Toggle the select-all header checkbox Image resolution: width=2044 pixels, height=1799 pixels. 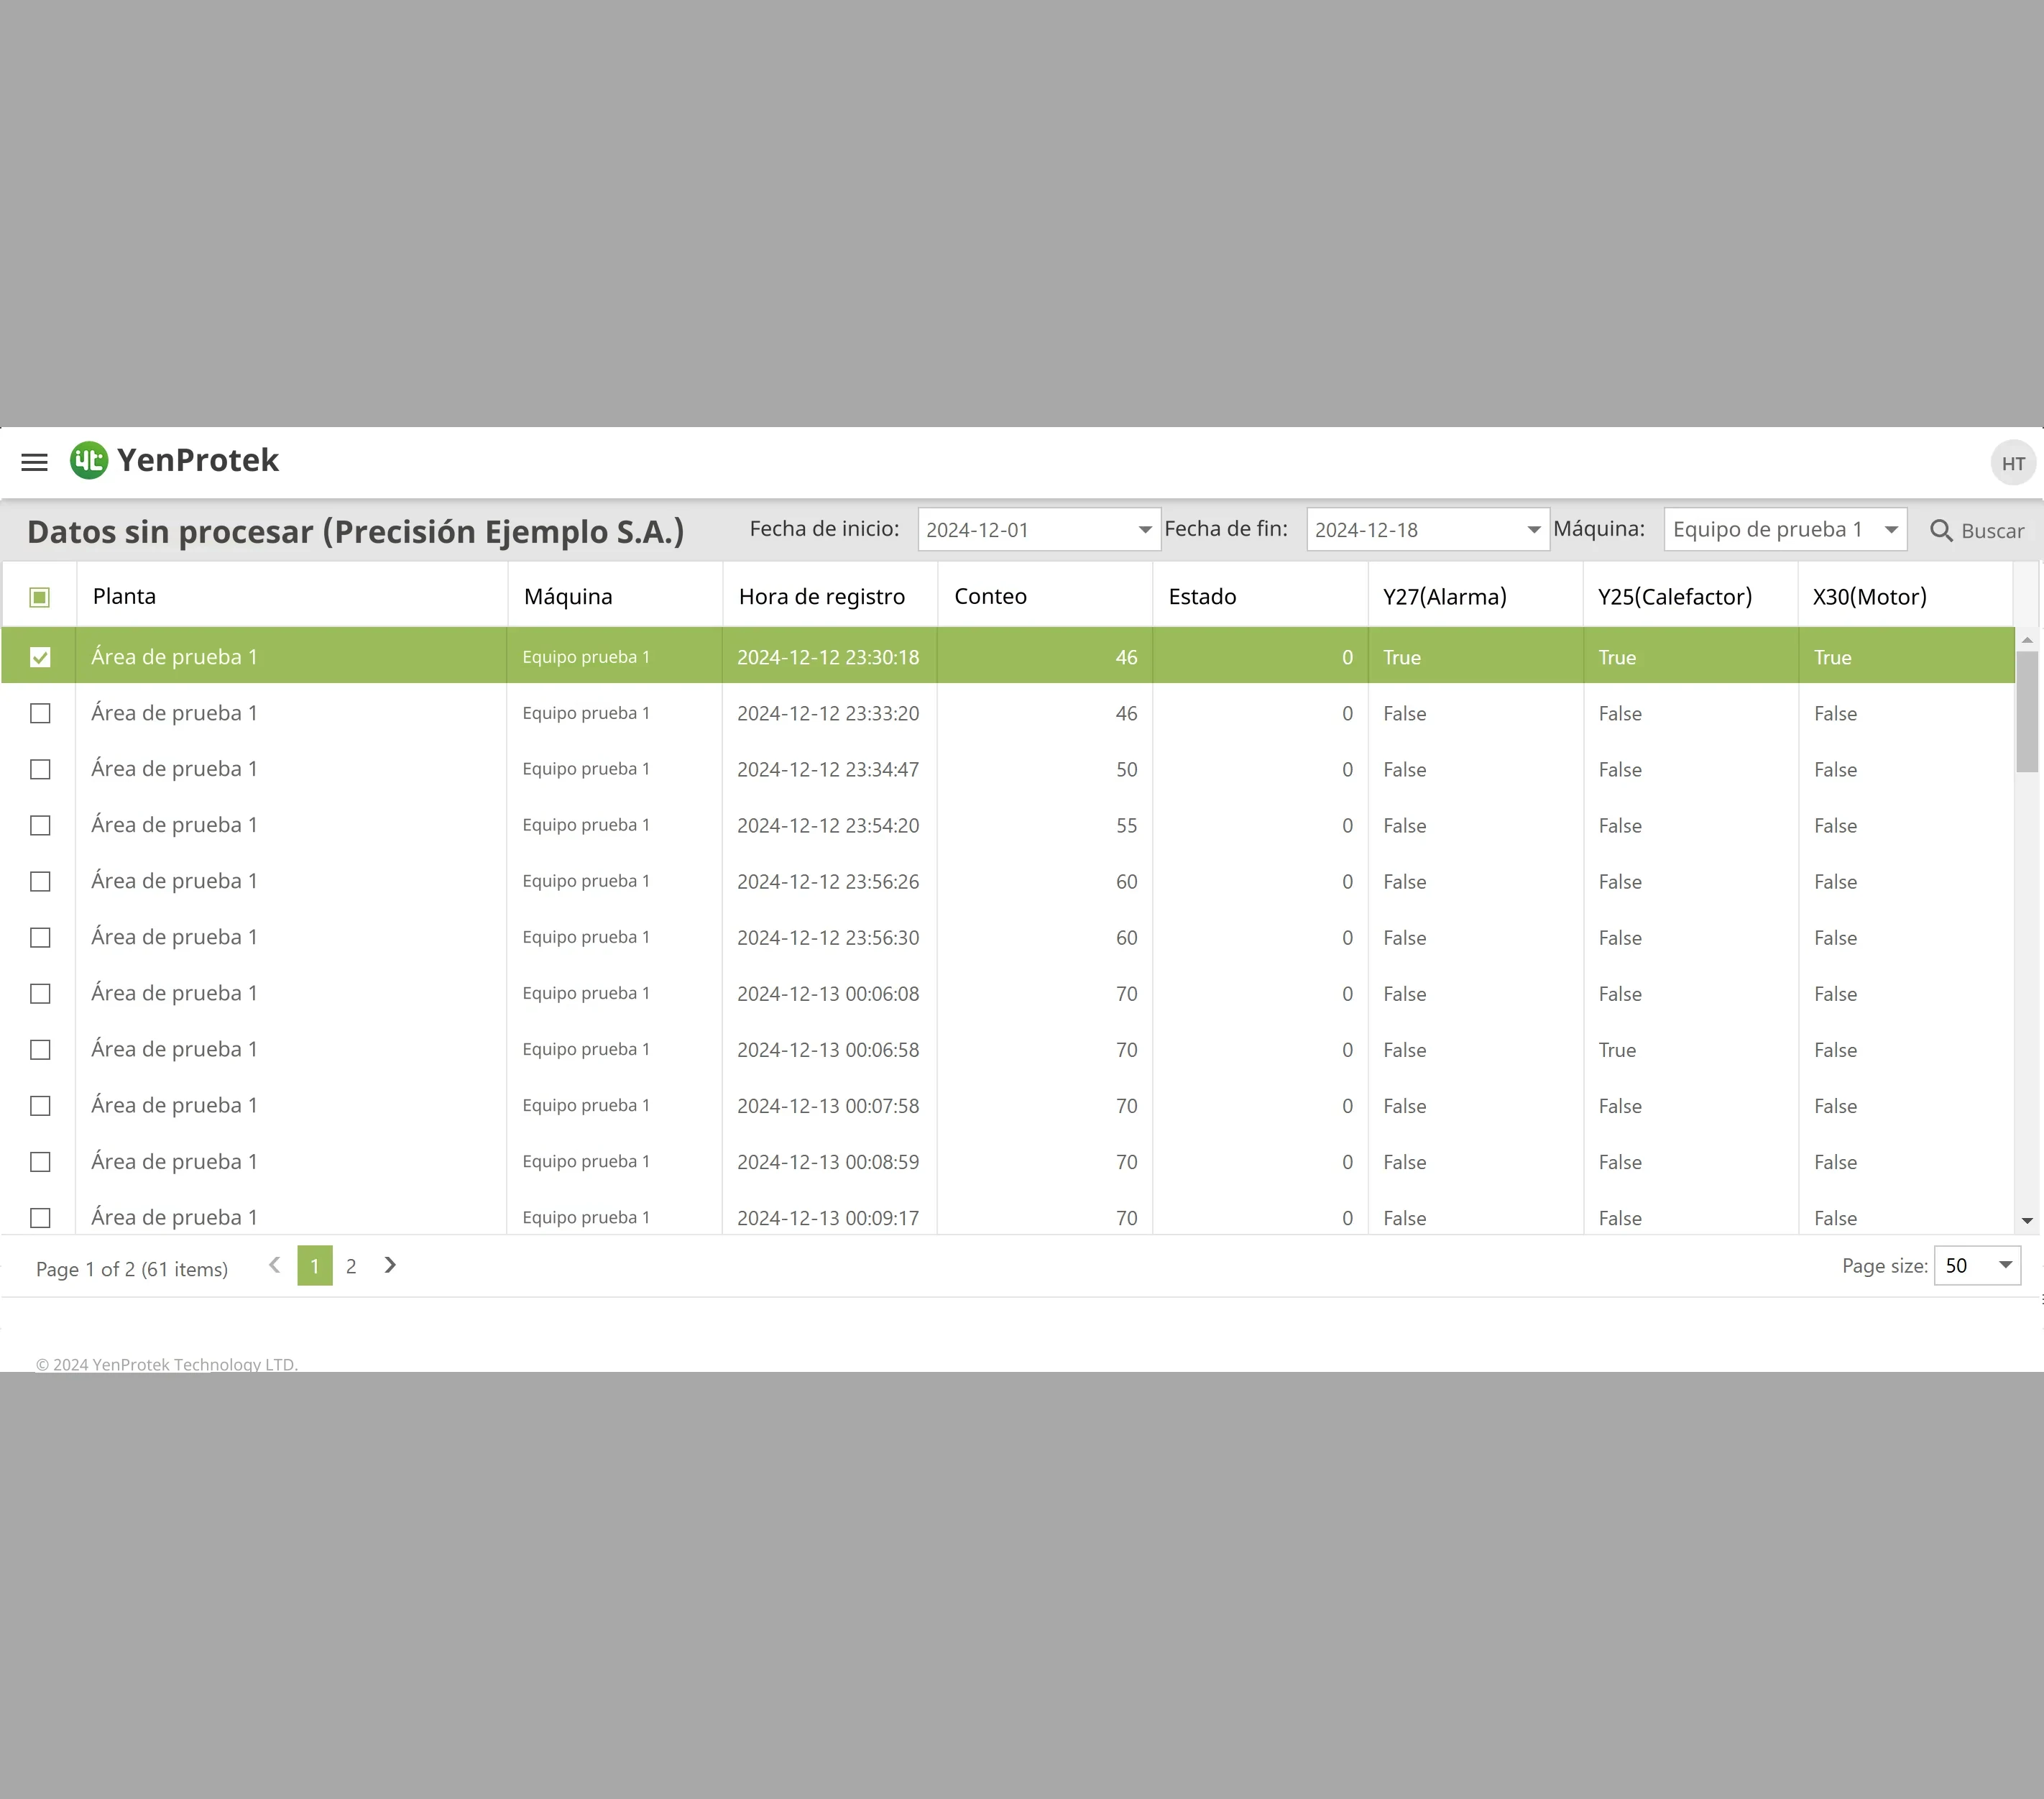point(40,598)
